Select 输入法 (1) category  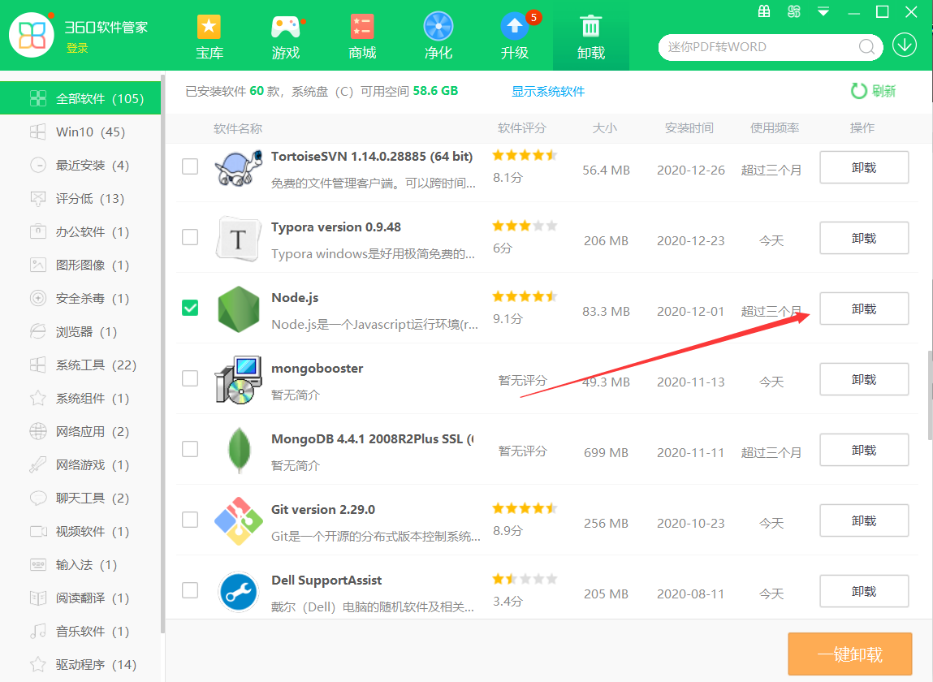click(80, 565)
